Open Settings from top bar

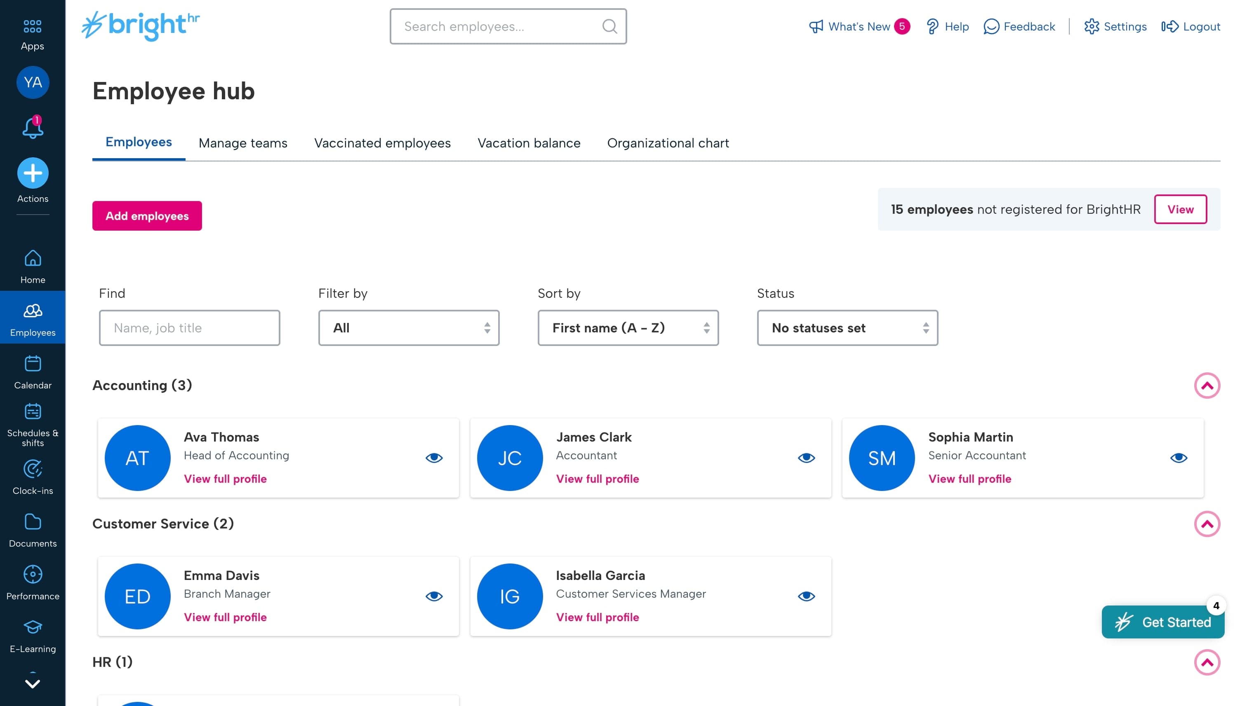click(1115, 26)
